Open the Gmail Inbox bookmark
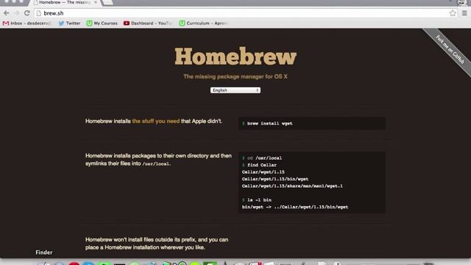The height and width of the screenshot is (265, 471). (x=26, y=23)
